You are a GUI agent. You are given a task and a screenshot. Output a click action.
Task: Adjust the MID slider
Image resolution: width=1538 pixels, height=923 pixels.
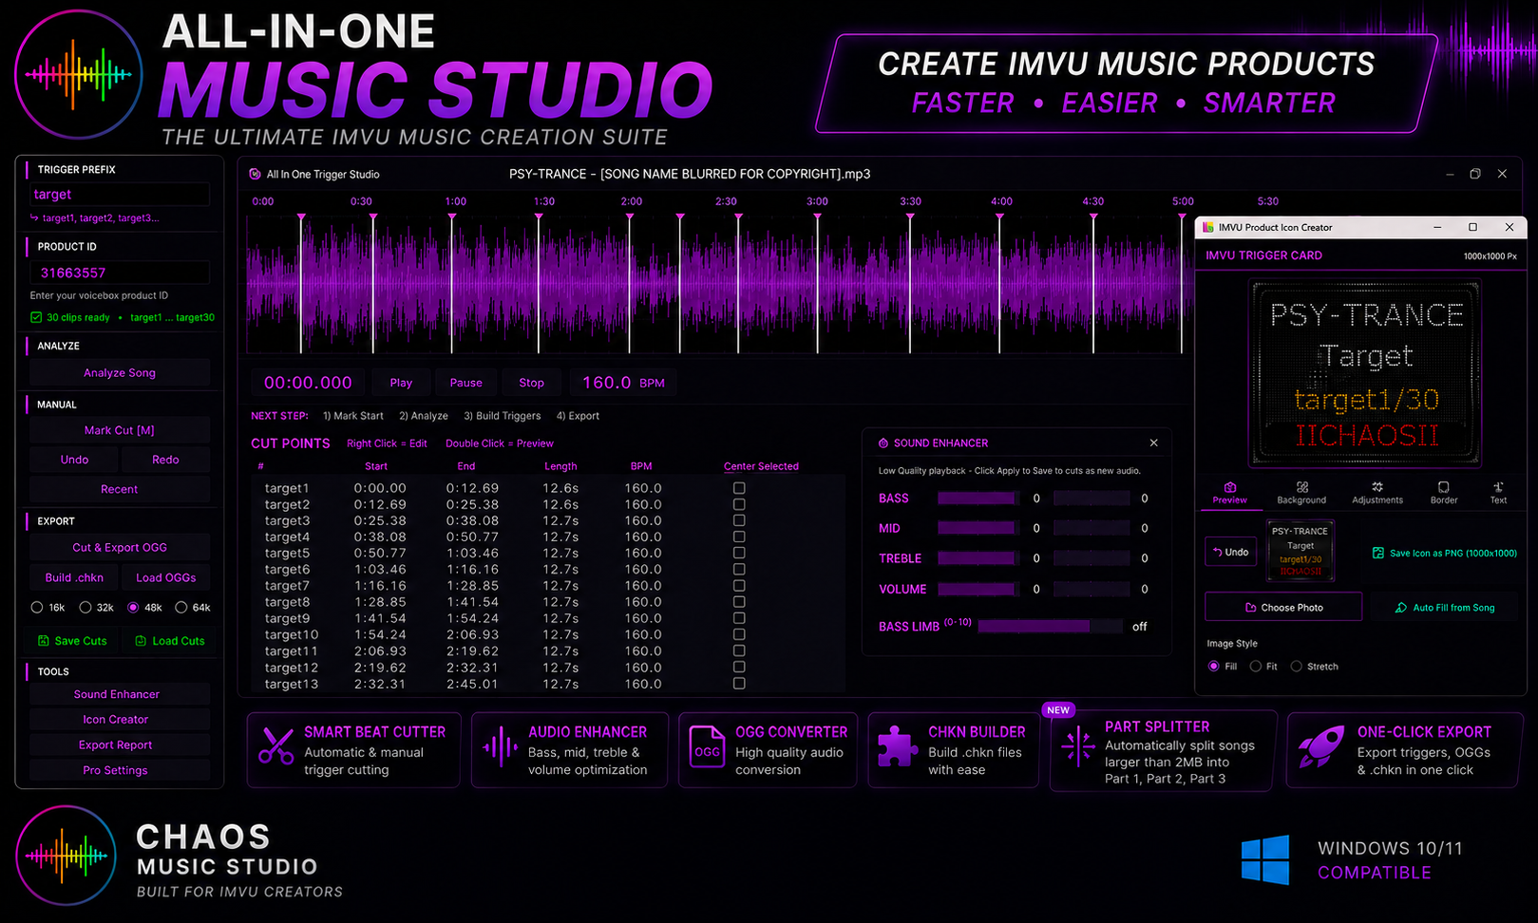tap(978, 529)
